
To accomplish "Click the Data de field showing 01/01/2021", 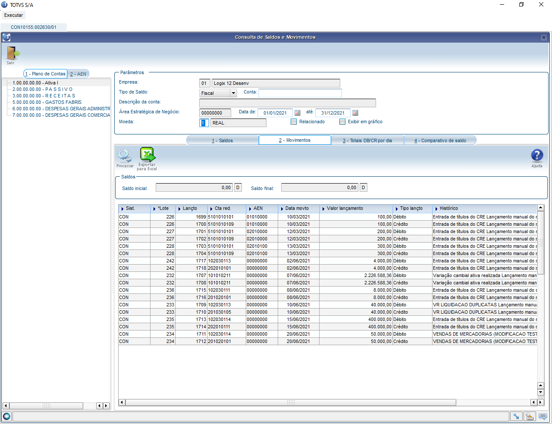I will pos(275,113).
